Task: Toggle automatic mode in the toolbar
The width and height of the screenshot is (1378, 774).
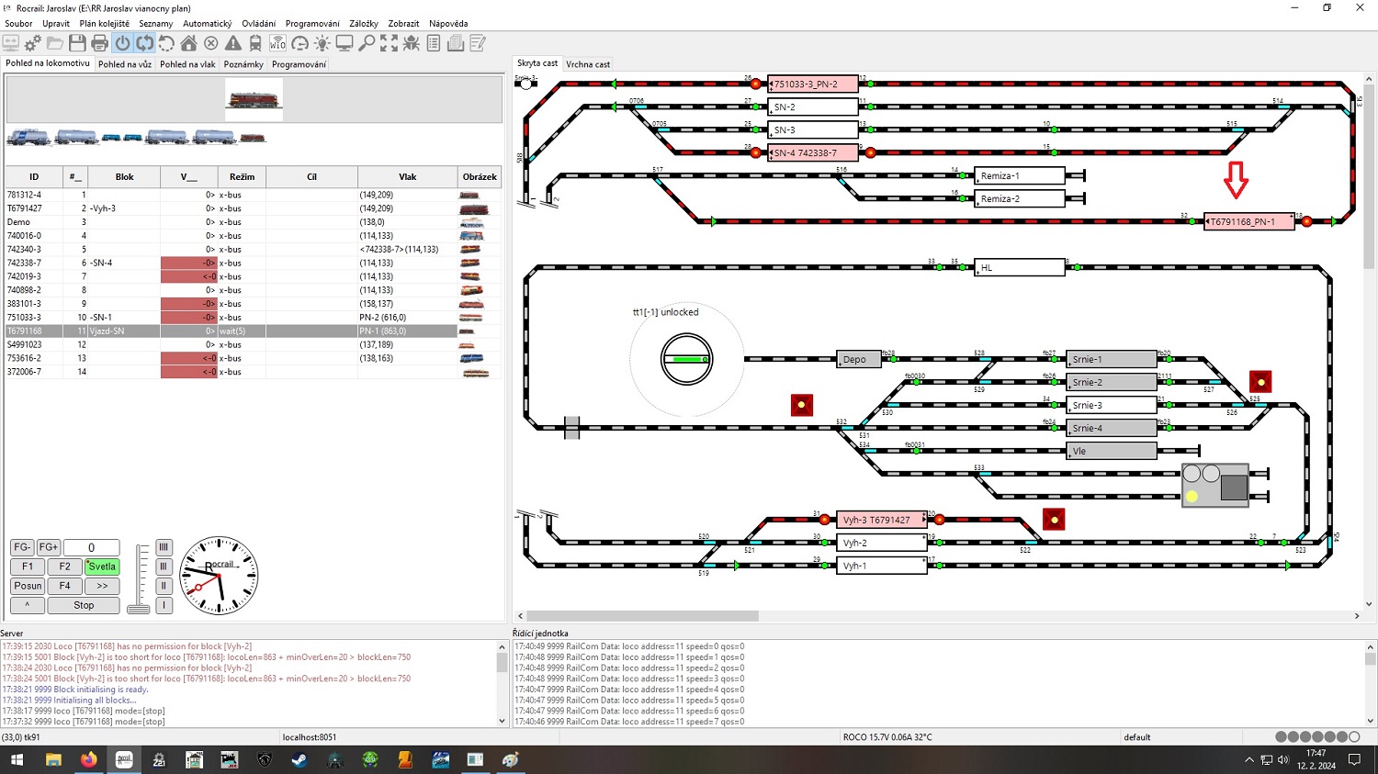Action: (144, 43)
